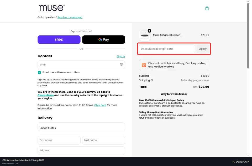The image size is (252, 166).
Task: Follow the ChooseMuse link
Action: 46,95
